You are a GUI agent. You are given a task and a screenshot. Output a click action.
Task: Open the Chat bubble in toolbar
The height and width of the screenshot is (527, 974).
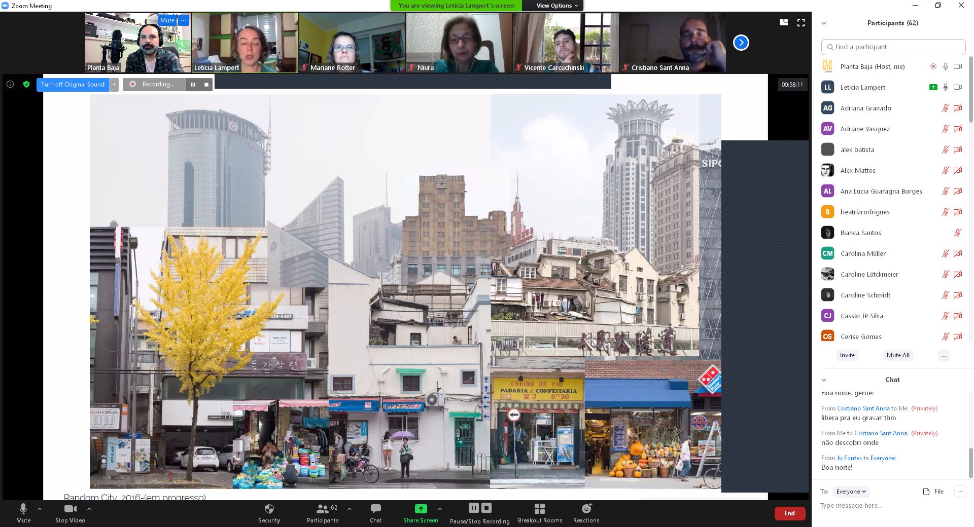(x=375, y=509)
